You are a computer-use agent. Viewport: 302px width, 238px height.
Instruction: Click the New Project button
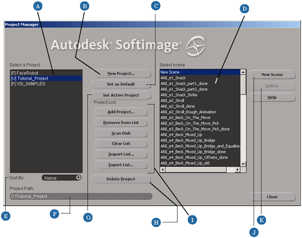pyautogui.click(x=120, y=73)
